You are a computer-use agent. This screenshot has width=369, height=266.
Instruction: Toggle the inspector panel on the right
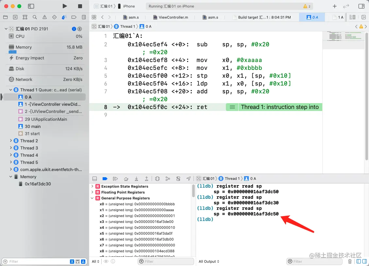[x=361, y=6]
